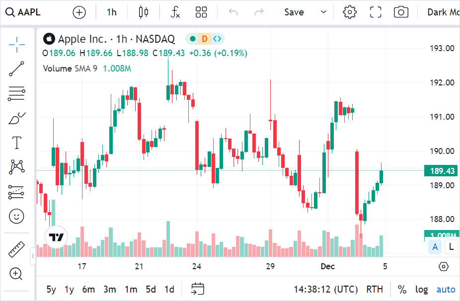Open RTH session settings
The height and width of the screenshot is (301, 460).
[375, 289]
